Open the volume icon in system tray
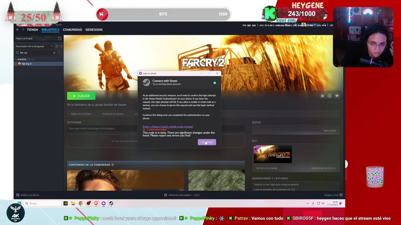 click(x=323, y=203)
